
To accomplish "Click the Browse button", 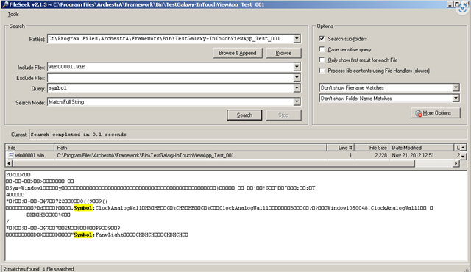I will click(283, 53).
